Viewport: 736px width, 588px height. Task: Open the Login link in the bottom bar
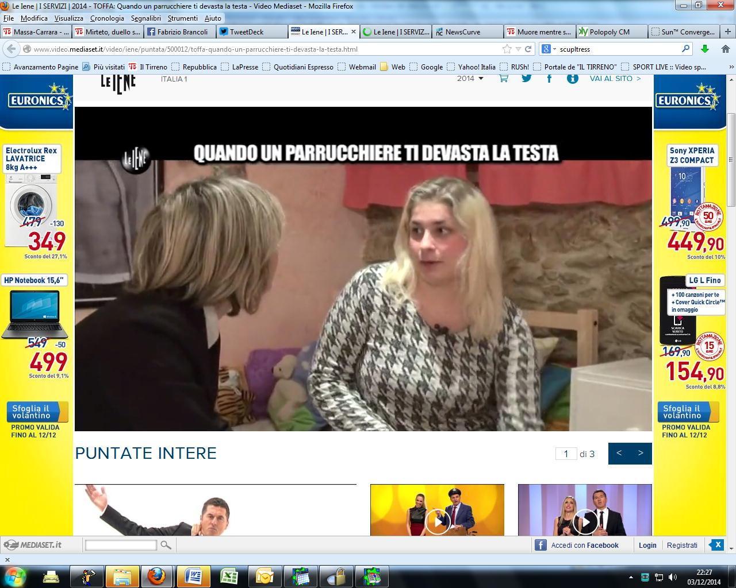pyautogui.click(x=647, y=545)
